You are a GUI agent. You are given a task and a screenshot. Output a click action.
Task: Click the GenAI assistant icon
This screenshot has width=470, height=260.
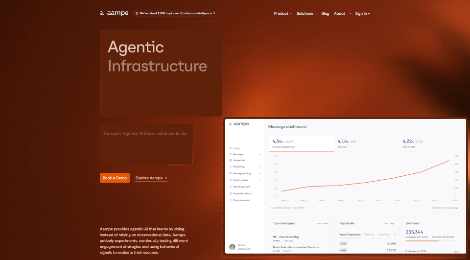(x=231, y=187)
